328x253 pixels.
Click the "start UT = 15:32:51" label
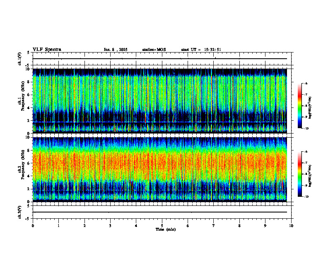point(201,50)
